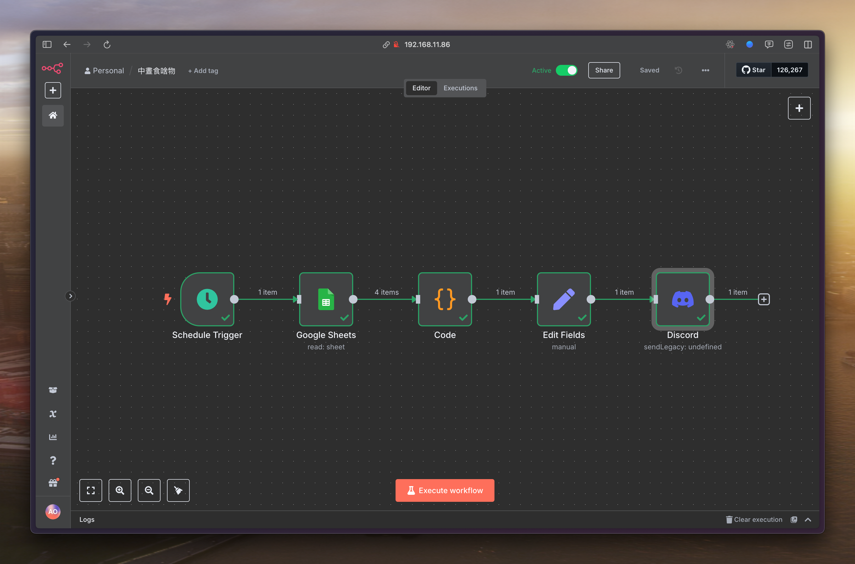Open the node panel plus button

pos(799,108)
